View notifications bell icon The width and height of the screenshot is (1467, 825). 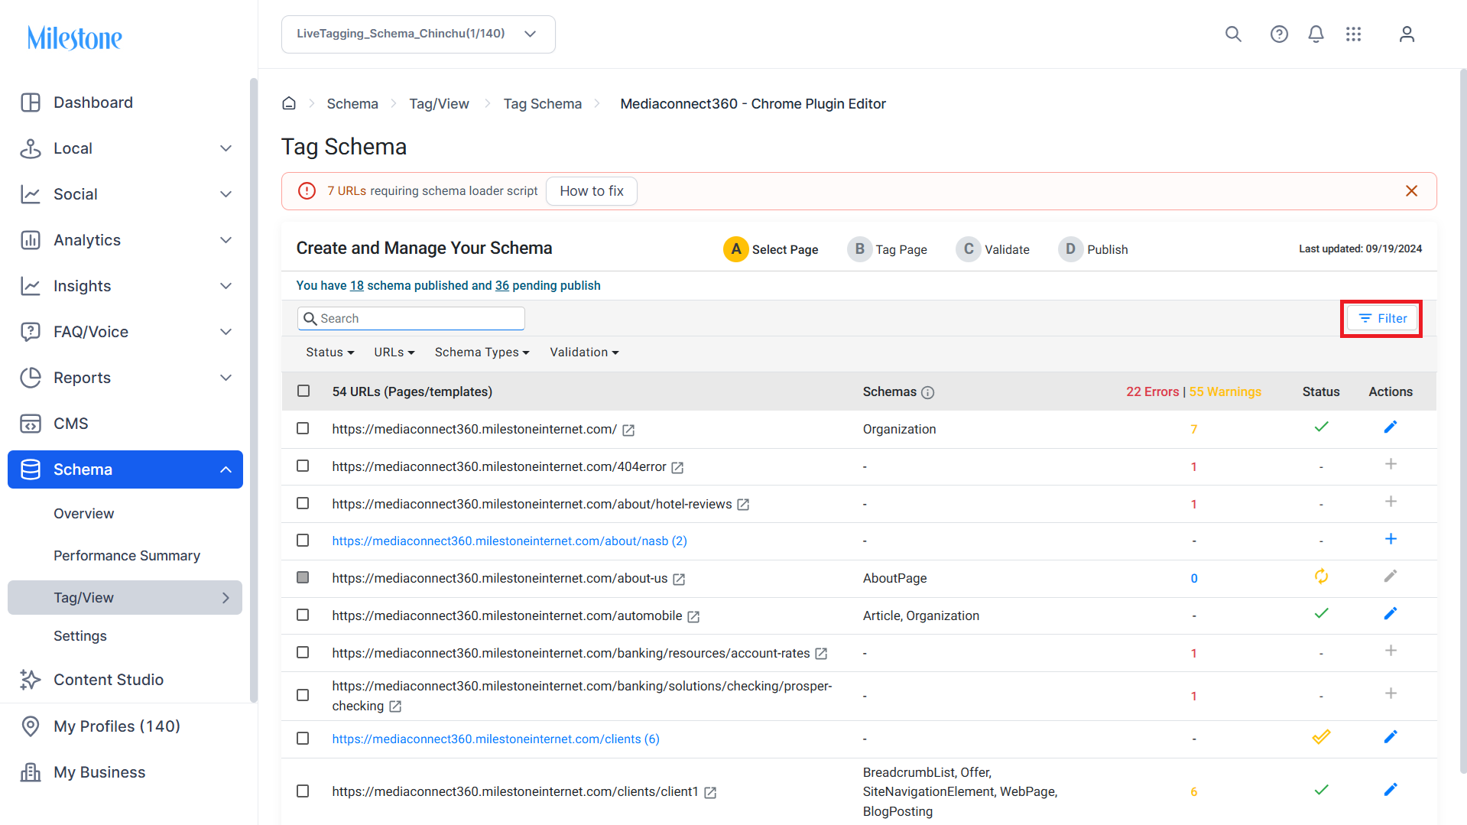[1316, 34]
